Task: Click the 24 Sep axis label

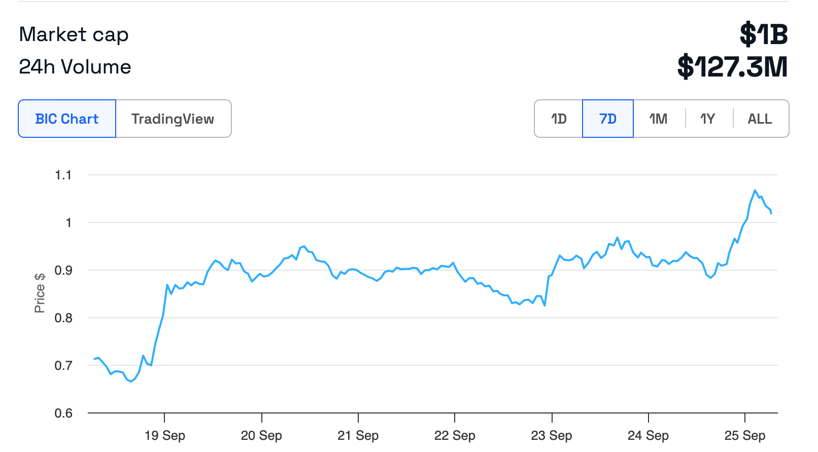Action: tap(648, 435)
